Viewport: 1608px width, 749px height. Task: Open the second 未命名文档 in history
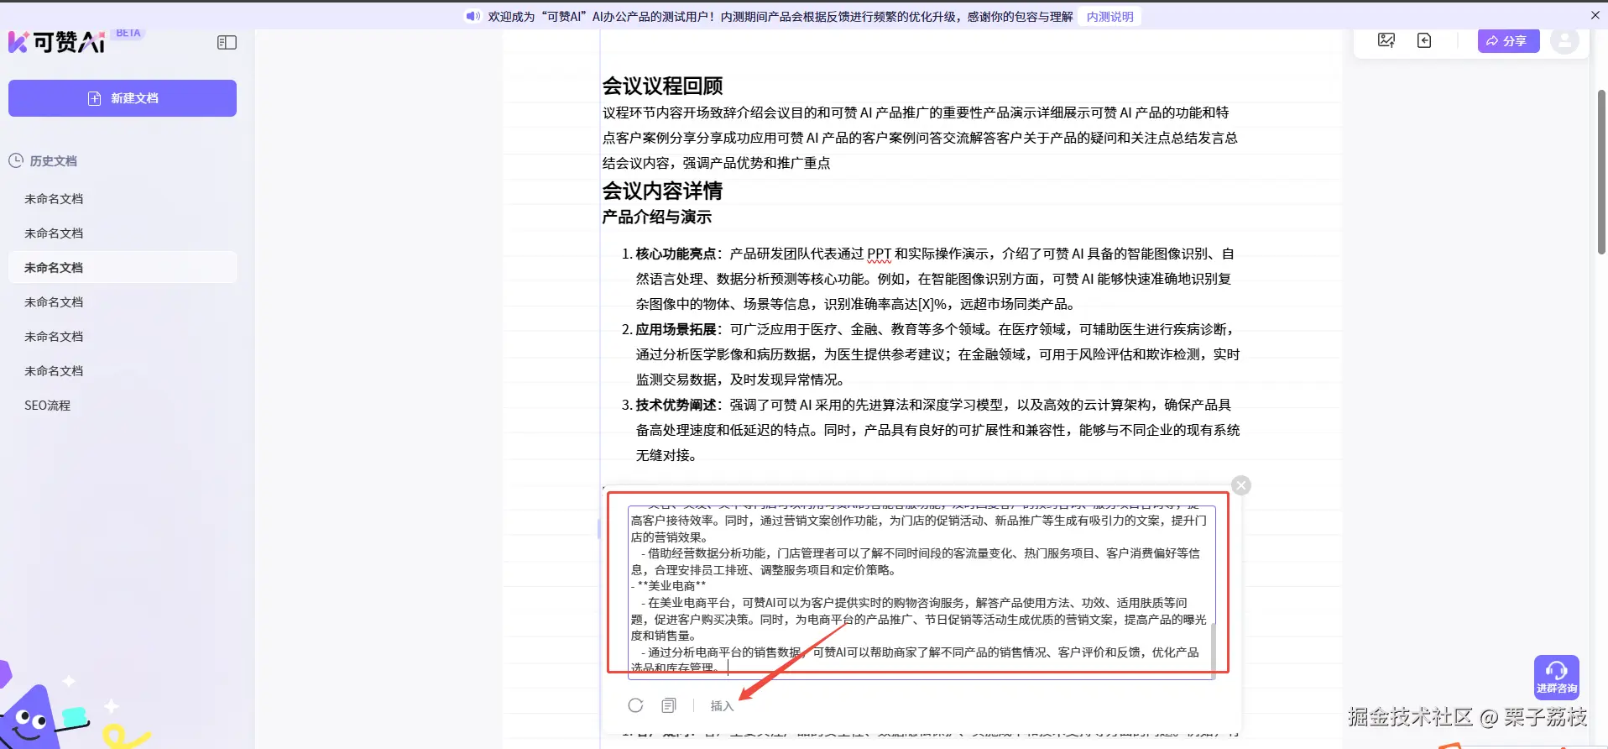click(x=54, y=233)
